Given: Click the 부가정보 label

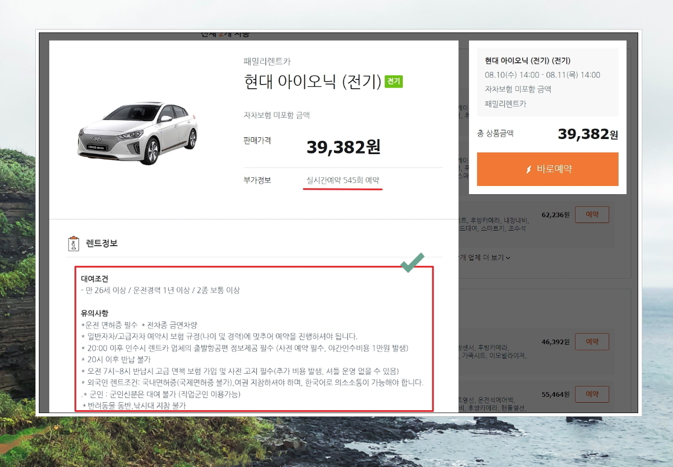Looking at the screenshot, I should (257, 180).
